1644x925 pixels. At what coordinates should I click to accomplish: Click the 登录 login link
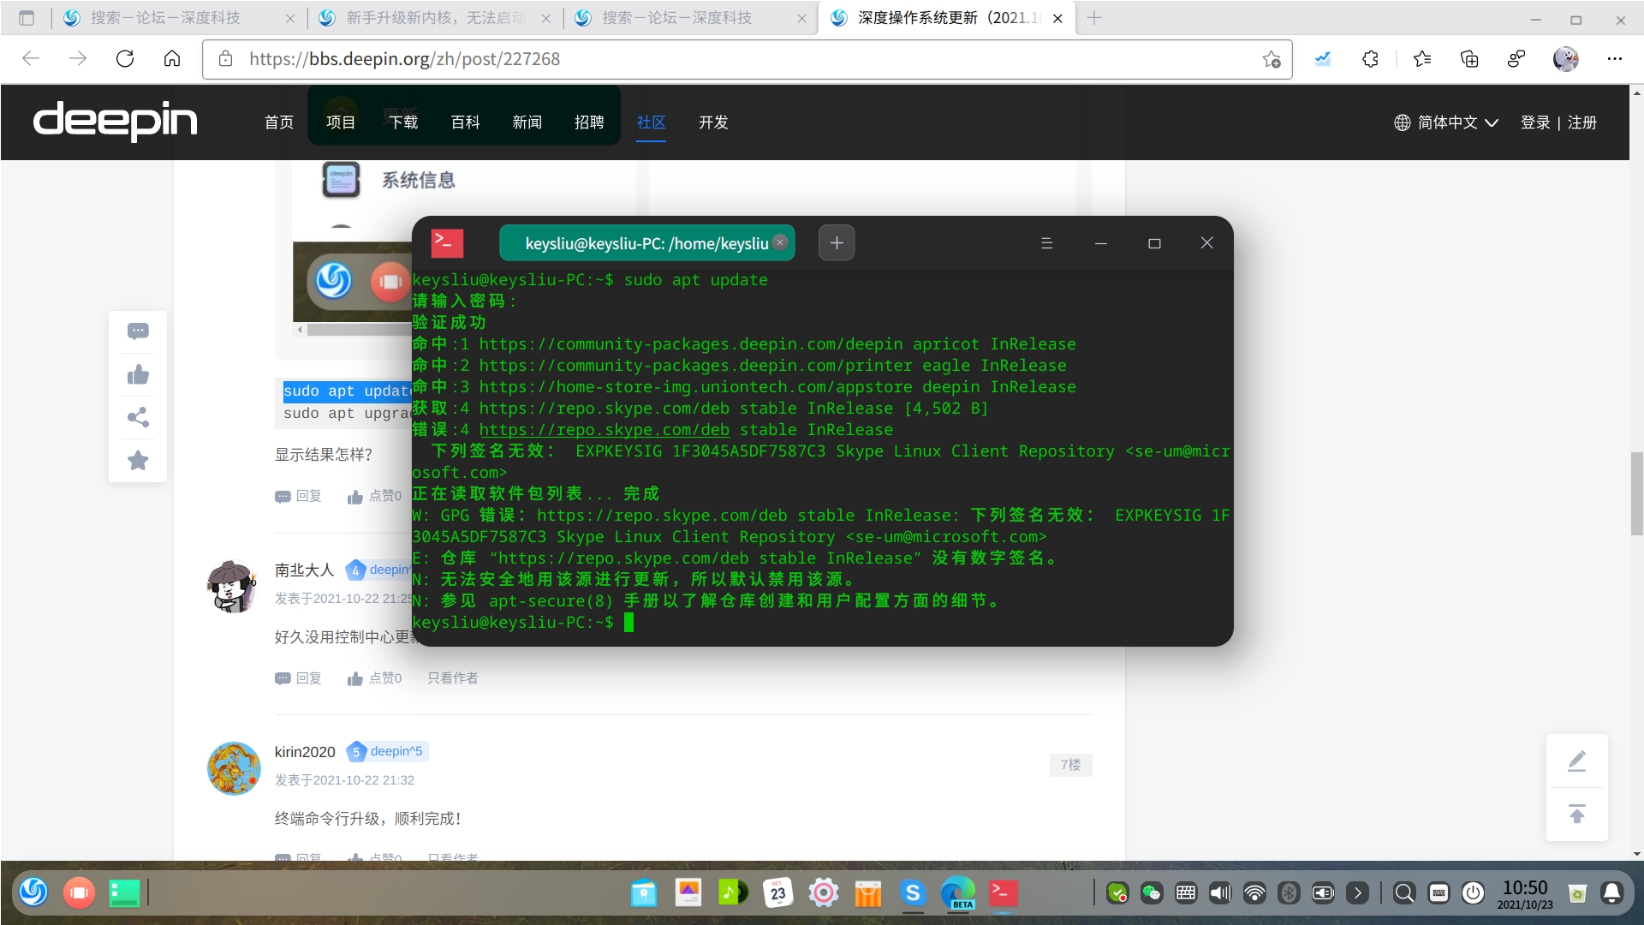coord(1535,122)
